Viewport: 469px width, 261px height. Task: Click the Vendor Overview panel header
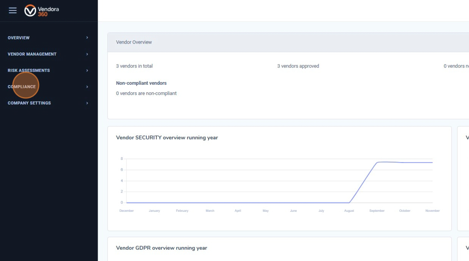(x=134, y=42)
